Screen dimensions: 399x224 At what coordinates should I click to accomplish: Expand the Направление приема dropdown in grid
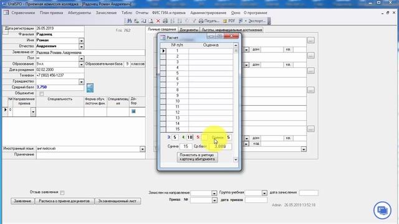point(33,112)
